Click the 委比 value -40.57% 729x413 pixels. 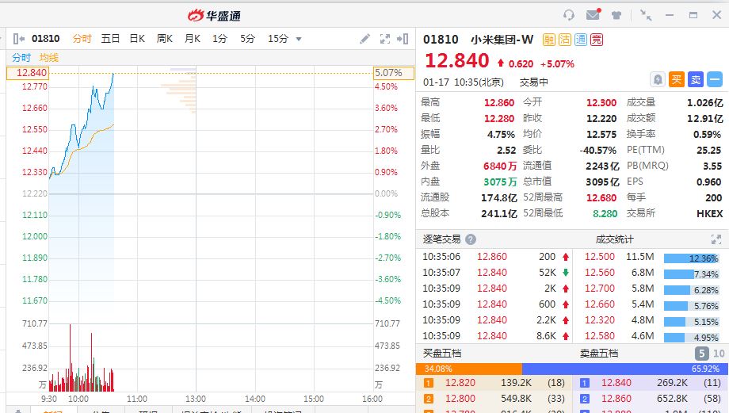point(598,151)
